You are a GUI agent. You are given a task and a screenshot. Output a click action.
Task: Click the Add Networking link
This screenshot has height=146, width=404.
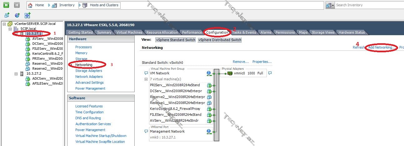[382, 47]
